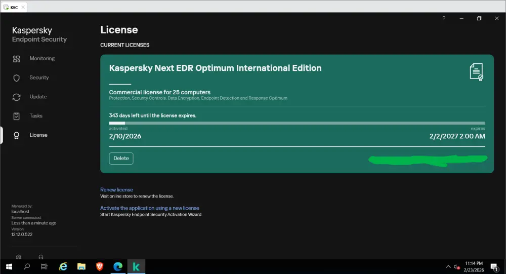This screenshot has height=274, width=506.
Task: Open the support headset icon in sidebar footer
Action: (x=41, y=257)
